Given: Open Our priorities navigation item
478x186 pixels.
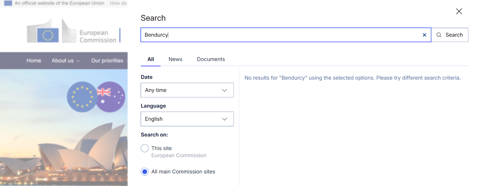Looking at the screenshot, I should (107, 61).
